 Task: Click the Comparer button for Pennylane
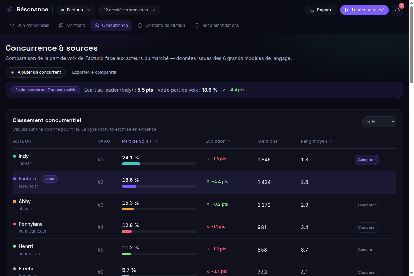(x=367, y=227)
